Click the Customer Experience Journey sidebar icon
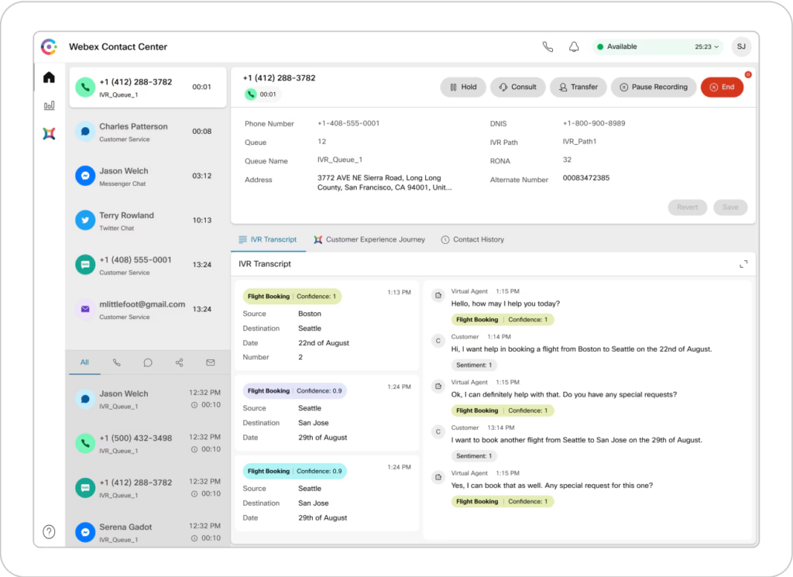The height and width of the screenshot is (577, 793). coord(49,133)
